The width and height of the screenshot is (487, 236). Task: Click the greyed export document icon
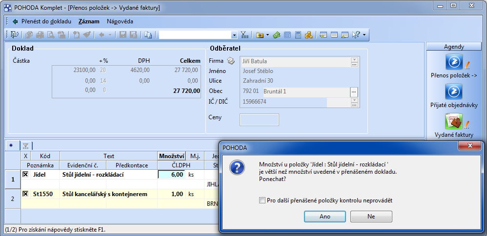[61, 35]
